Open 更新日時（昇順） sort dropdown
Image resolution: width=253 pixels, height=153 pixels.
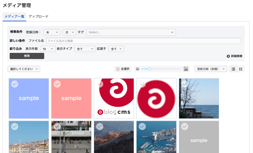pyautogui.click(x=211, y=69)
